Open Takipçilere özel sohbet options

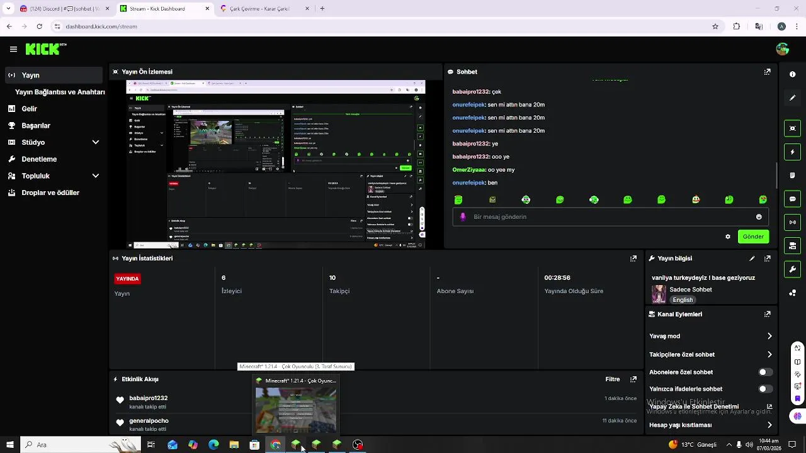(711, 354)
